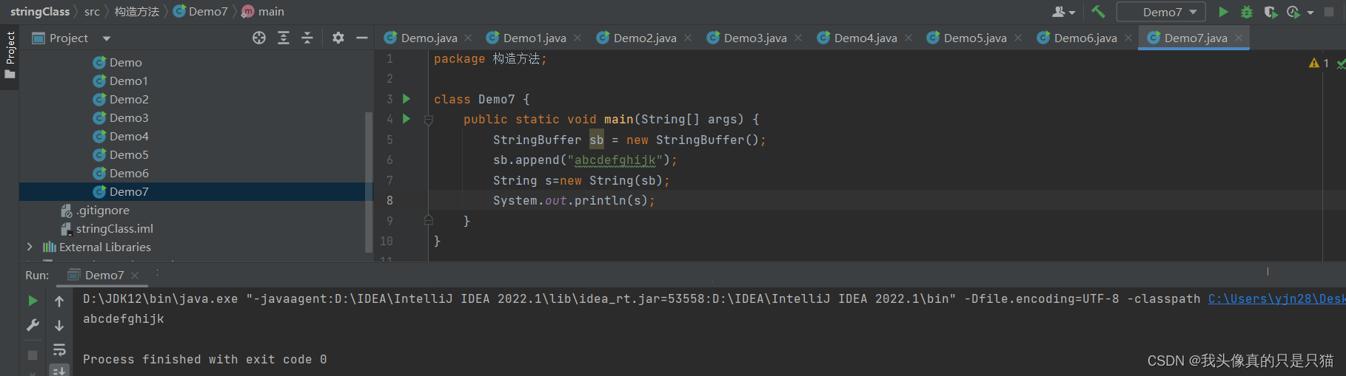Toggle scroll to end of console

tap(59, 370)
